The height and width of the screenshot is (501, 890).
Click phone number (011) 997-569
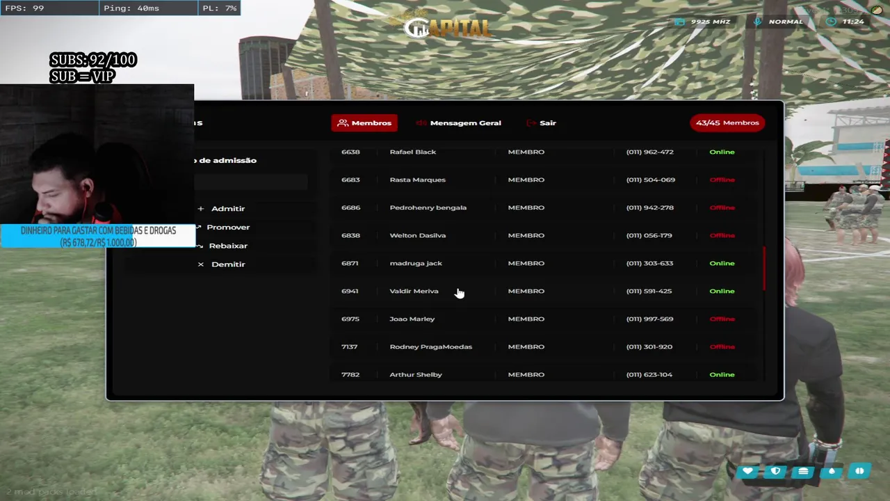coord(649,319)
